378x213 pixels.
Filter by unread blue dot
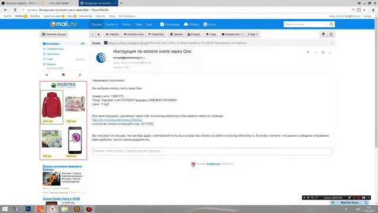pyautogui.click(x=47, y=75)
